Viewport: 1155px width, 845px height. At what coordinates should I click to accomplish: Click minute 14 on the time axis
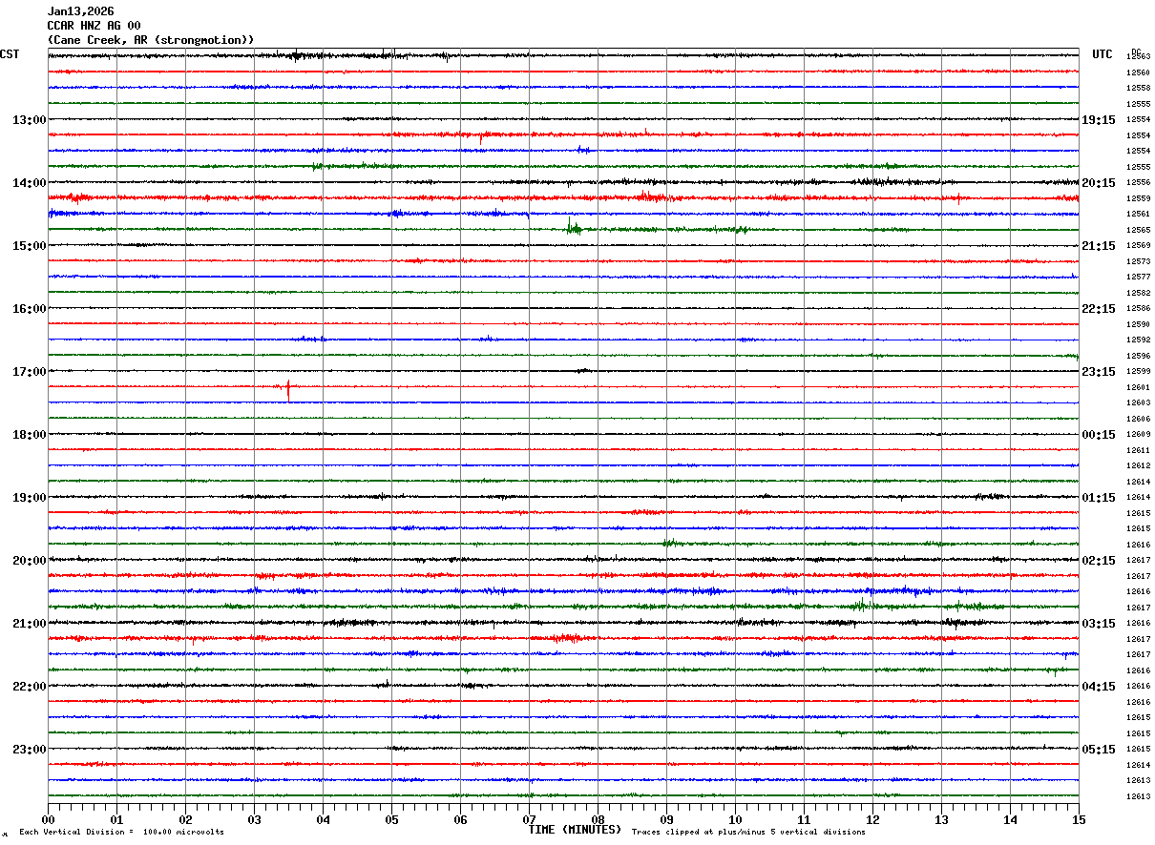1010,819
